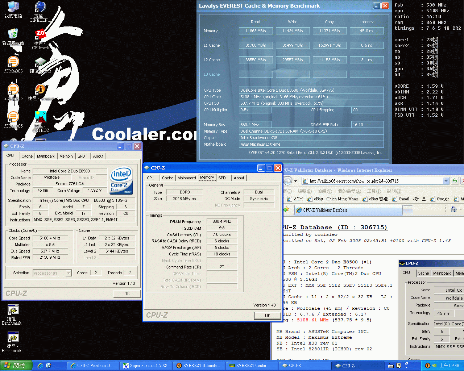Select the CPU-Z Validator Database IE tab

pyautogui.click(x=348, y=210)
